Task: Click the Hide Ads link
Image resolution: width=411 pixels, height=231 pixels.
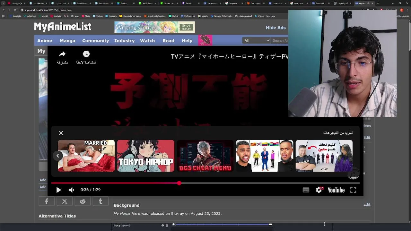Action: 275,28
